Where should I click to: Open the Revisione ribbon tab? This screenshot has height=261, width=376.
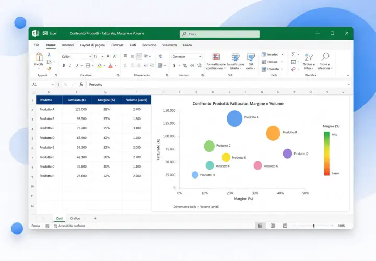pos(149,45)
